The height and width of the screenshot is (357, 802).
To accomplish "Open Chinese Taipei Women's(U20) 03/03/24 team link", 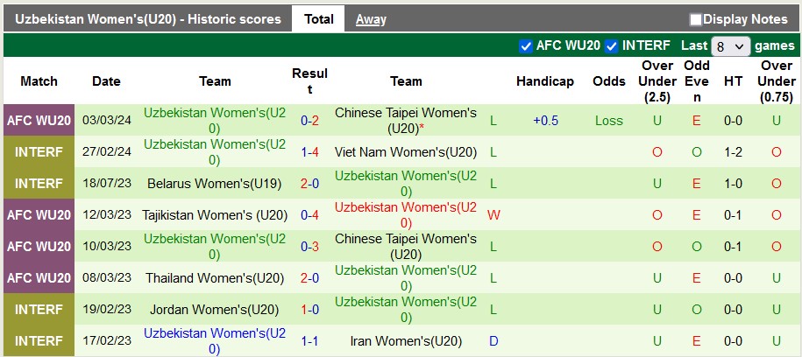I will (x=406, y=121).
